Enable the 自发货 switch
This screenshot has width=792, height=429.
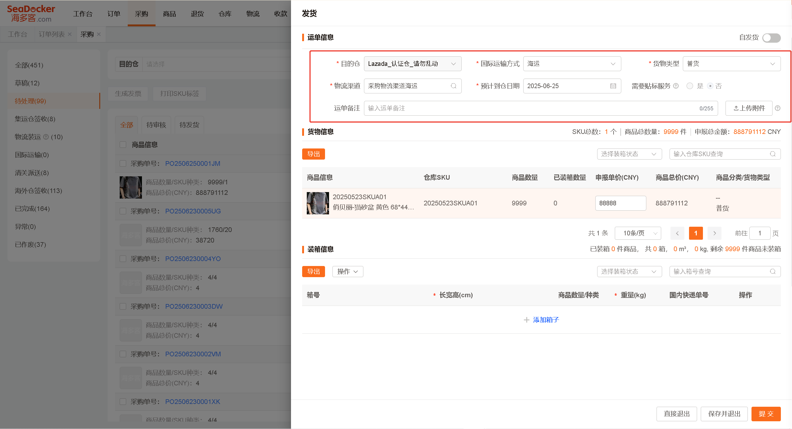pos(771,38)
